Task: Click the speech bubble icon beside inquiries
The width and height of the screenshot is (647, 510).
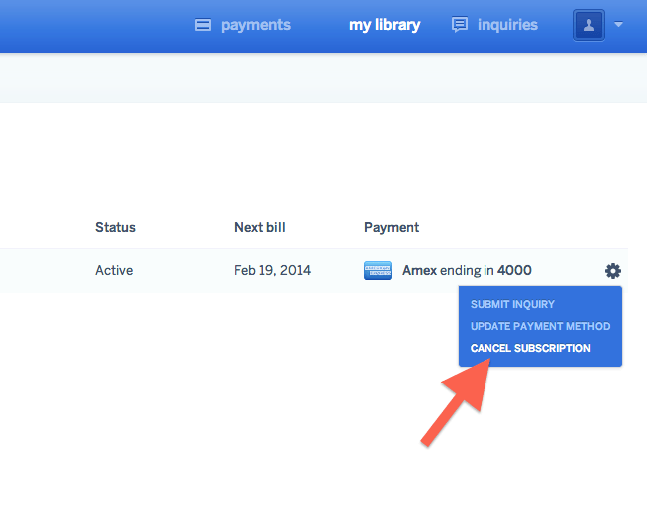Action: click(x=460, y=26)
